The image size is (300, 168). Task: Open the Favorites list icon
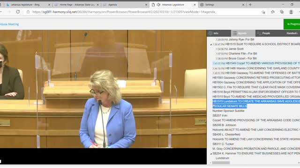(273, 12)
